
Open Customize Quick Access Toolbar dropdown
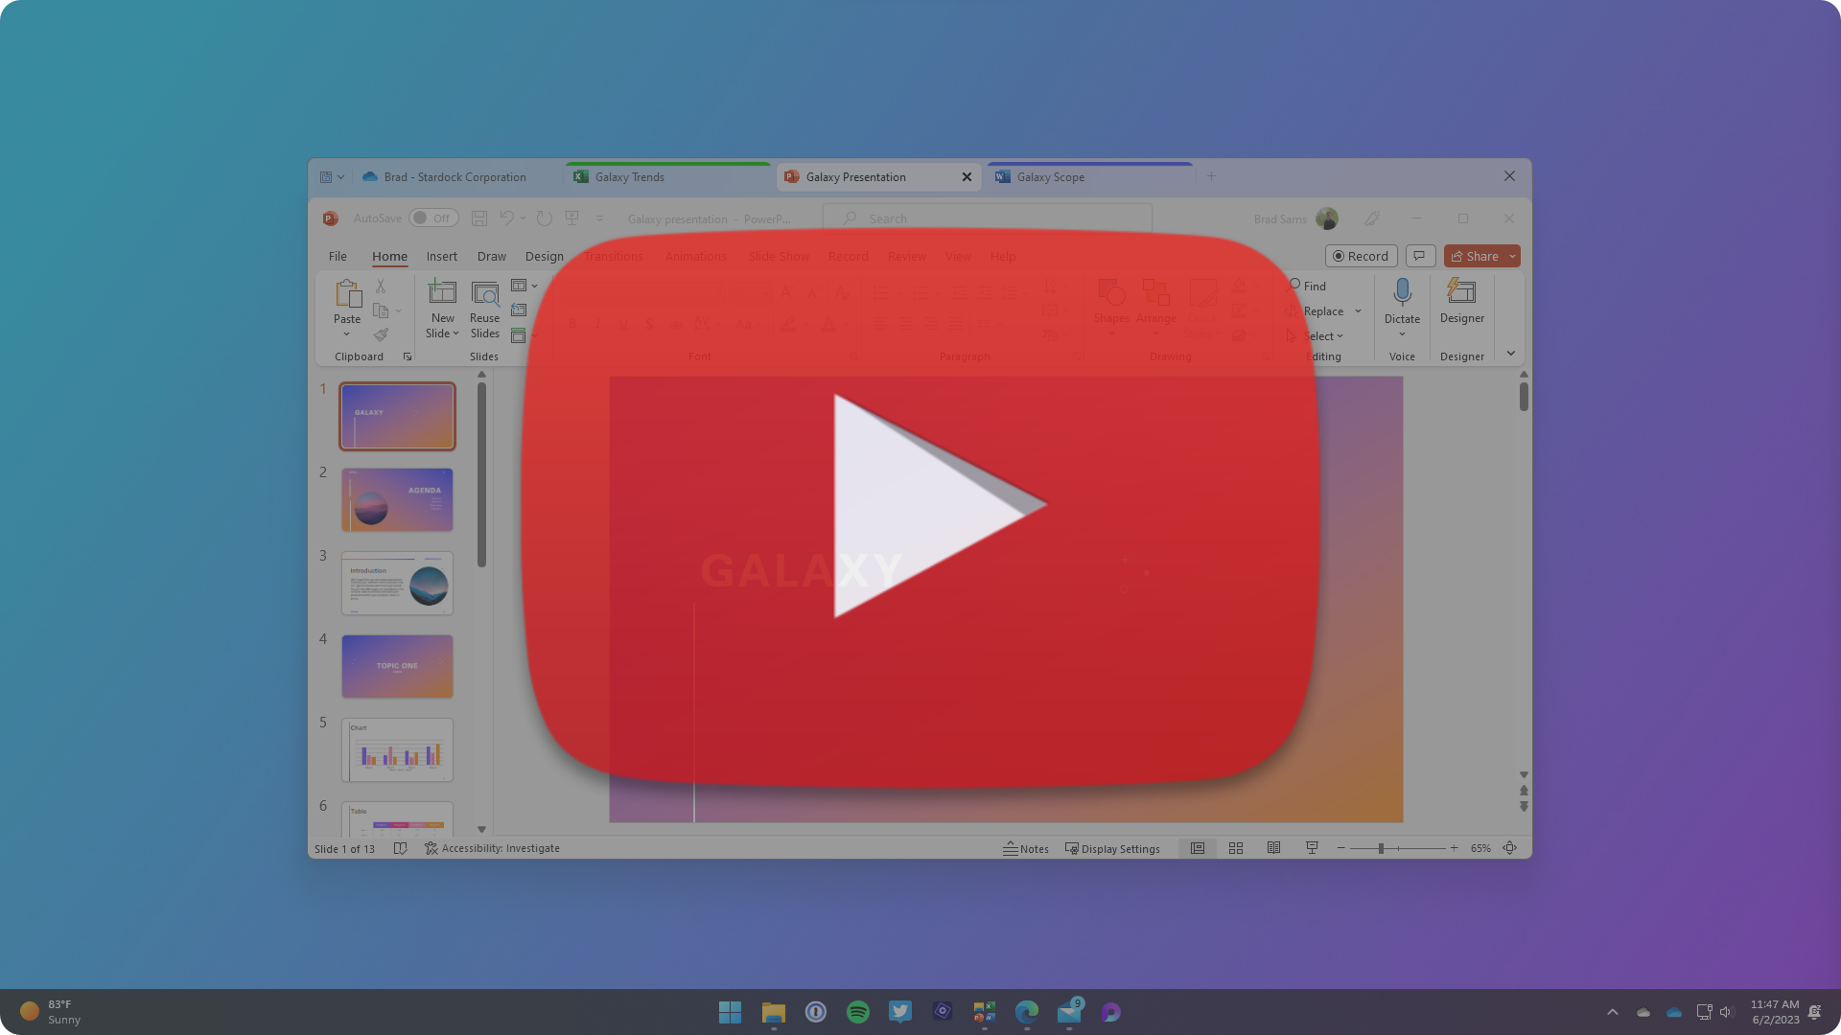(x=600, y=218)
